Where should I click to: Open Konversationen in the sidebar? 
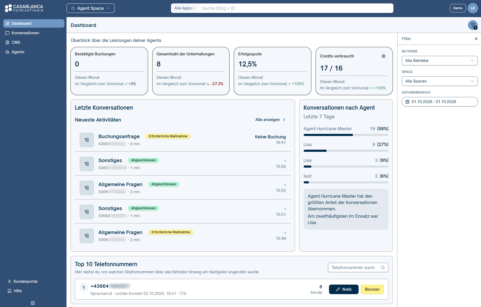tap(34, 33)
